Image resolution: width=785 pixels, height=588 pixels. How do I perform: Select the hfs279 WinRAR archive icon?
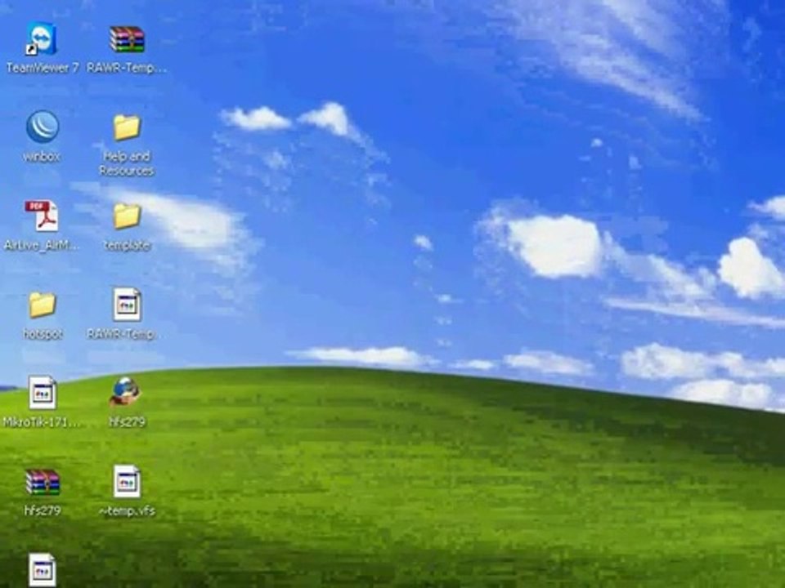[x=43, y=482]
